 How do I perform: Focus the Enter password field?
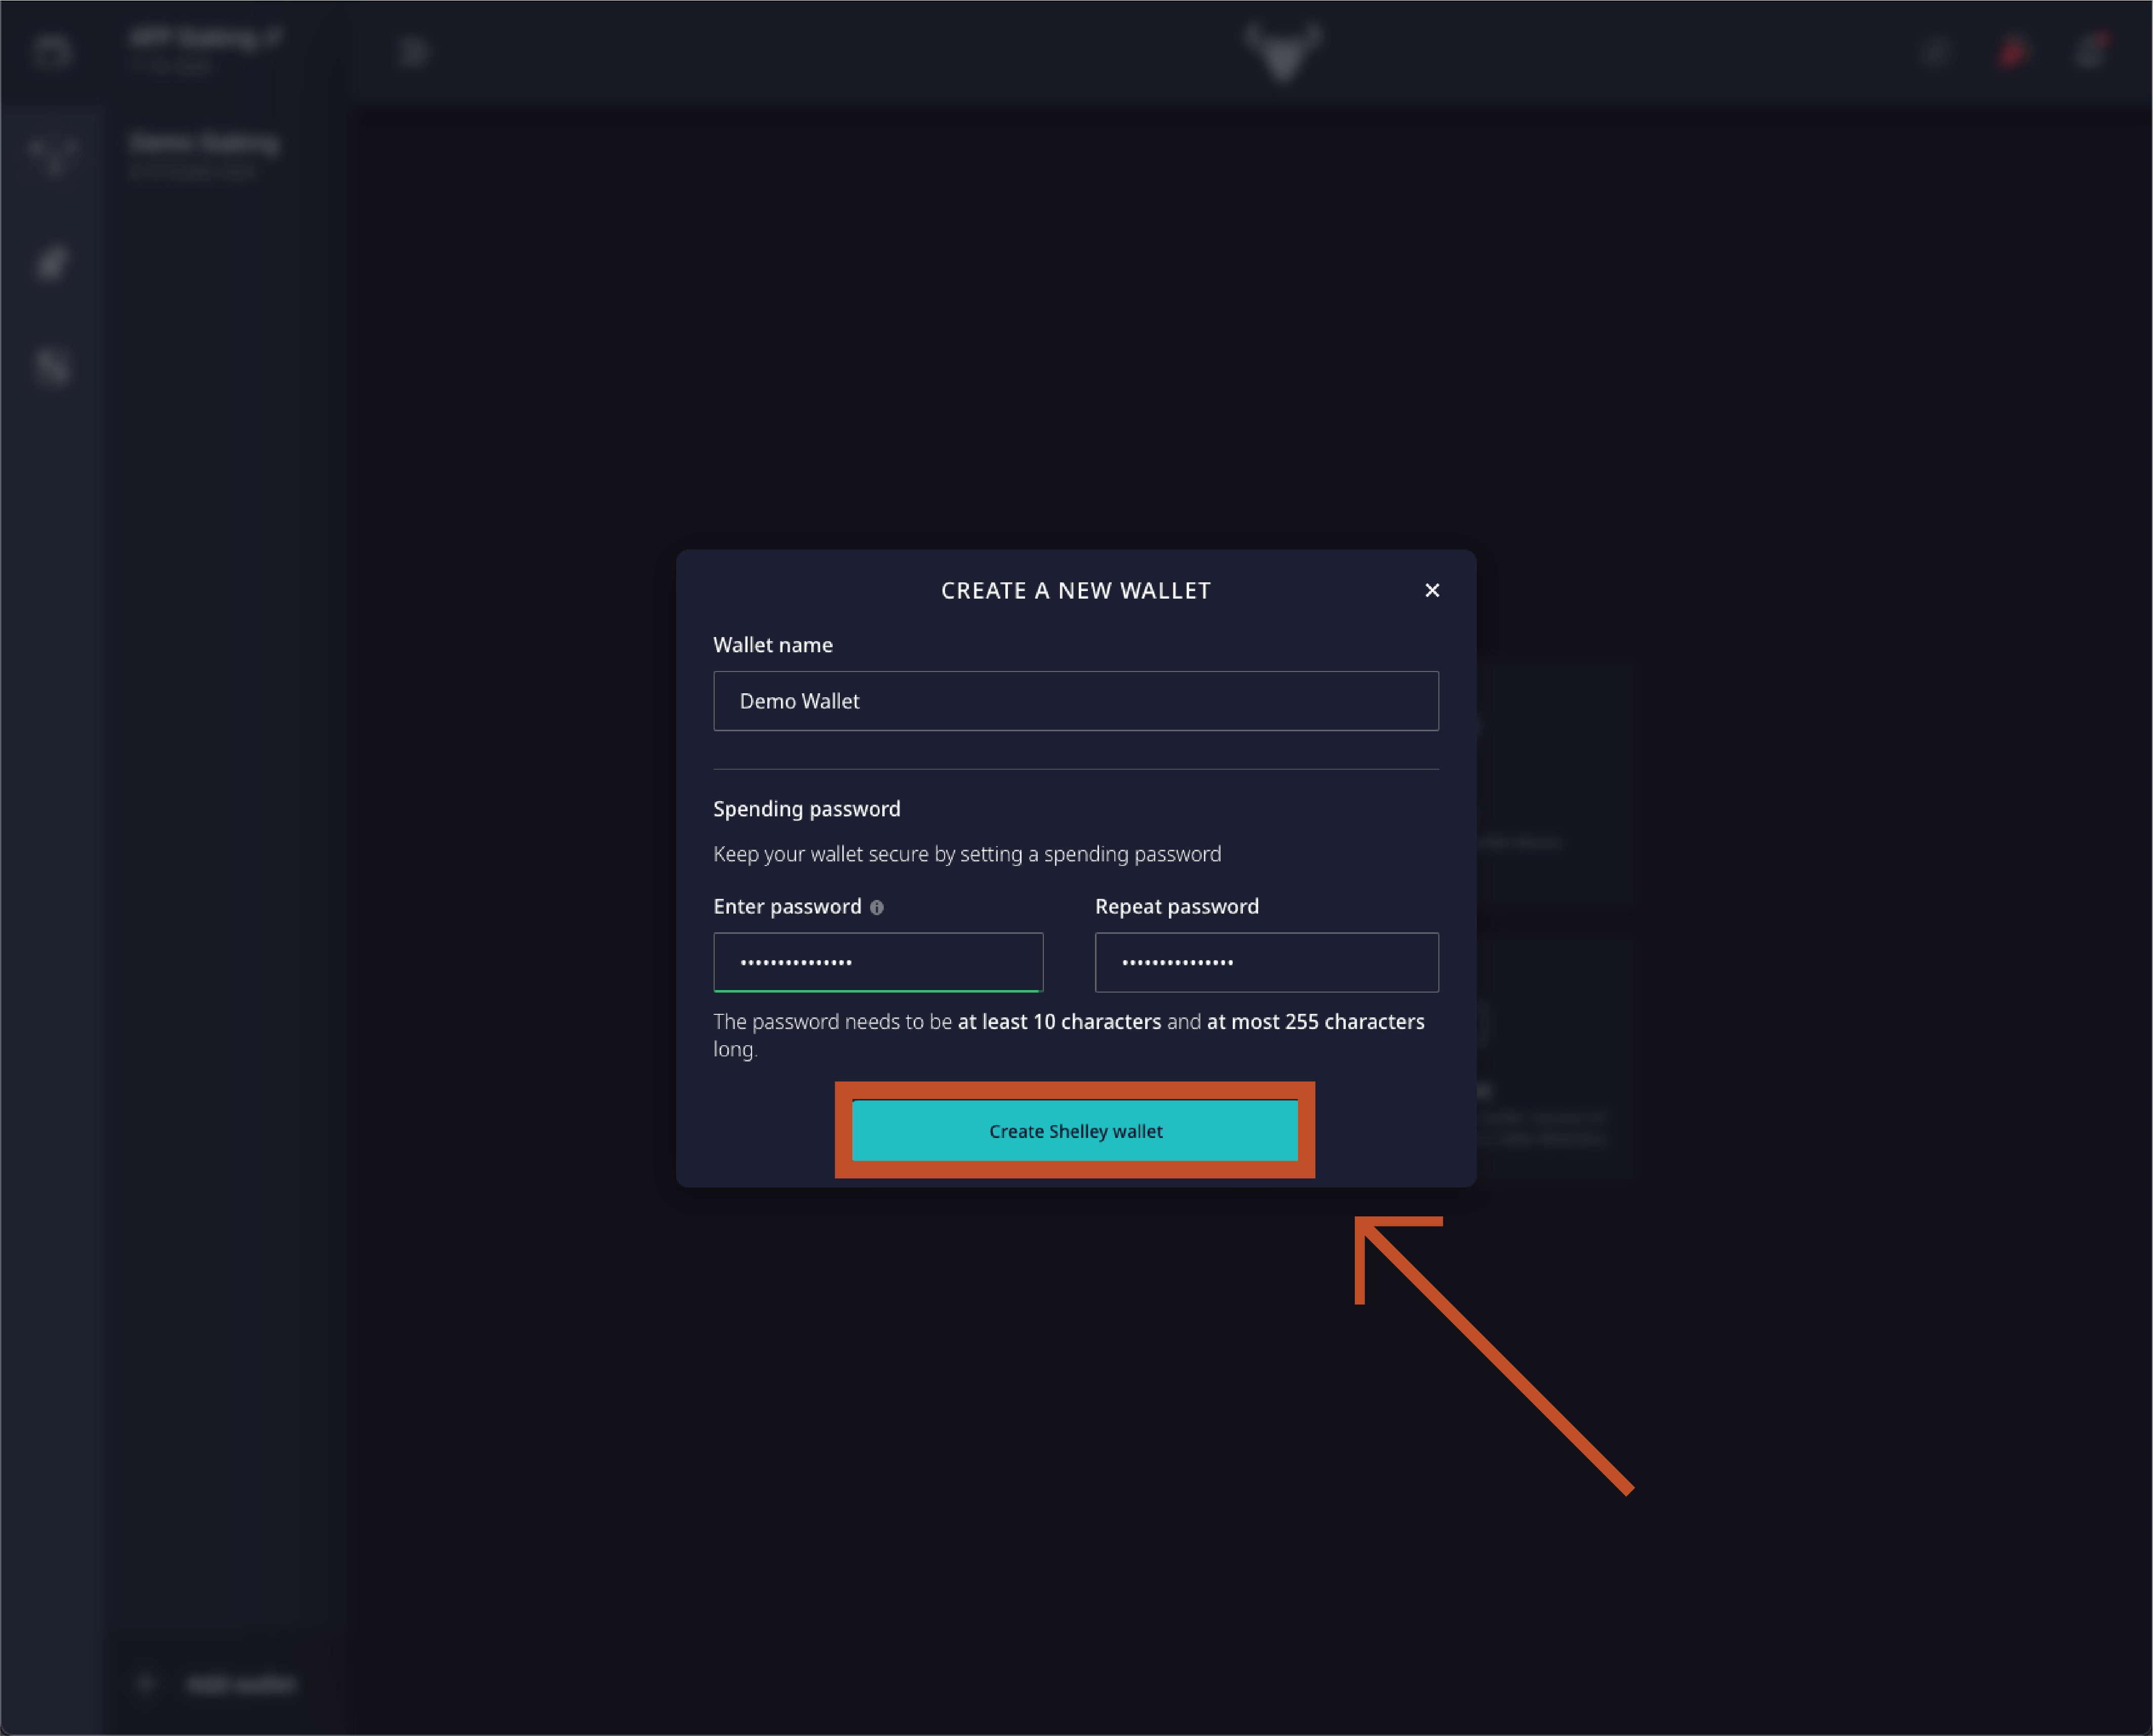click(878, 962)
